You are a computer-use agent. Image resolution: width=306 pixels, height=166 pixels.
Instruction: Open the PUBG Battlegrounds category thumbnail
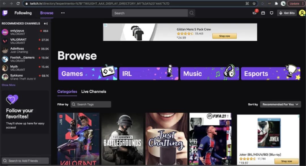pyautogui.click(x=122, y=139)
